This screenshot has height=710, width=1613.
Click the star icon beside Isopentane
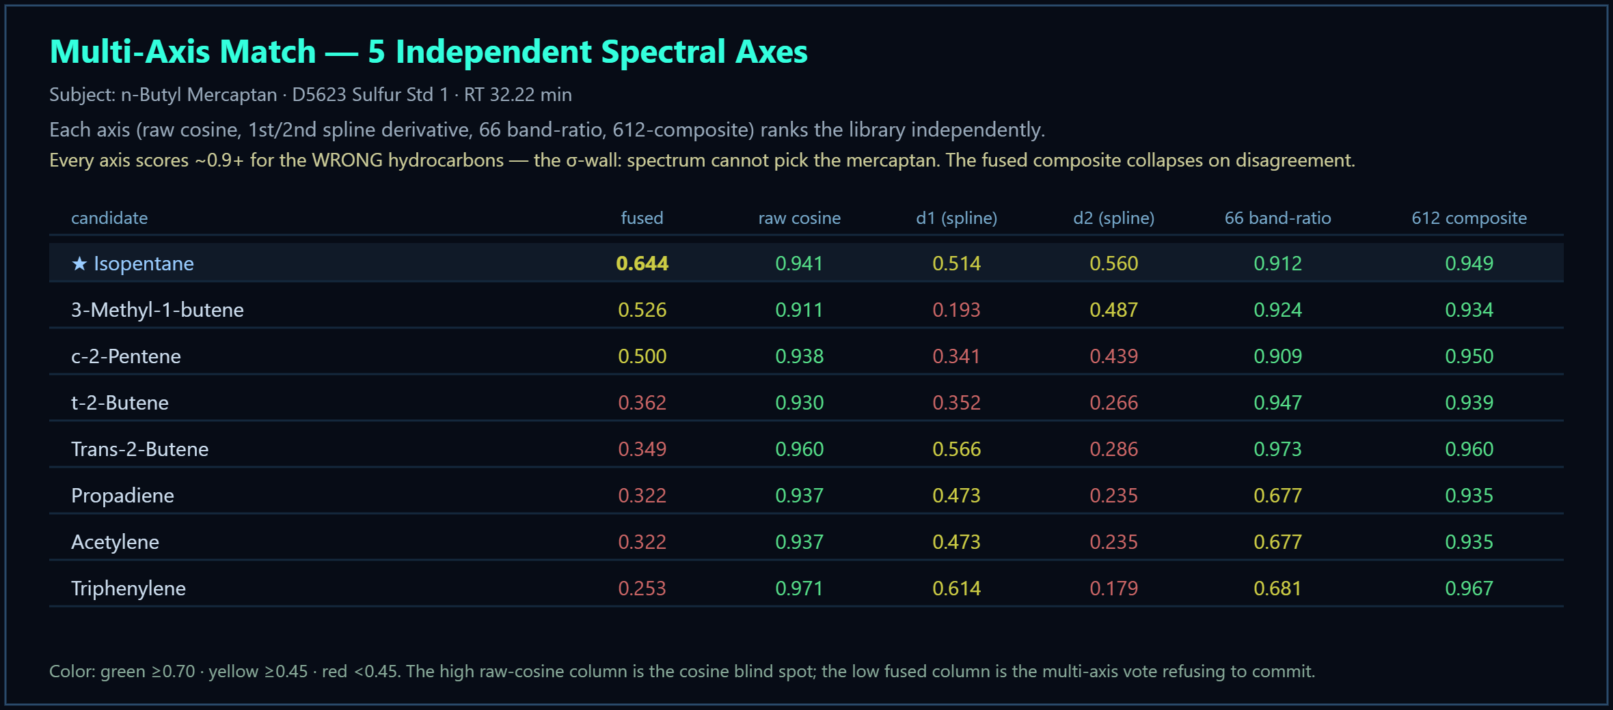pyautogui.click(x=79, y=264)
